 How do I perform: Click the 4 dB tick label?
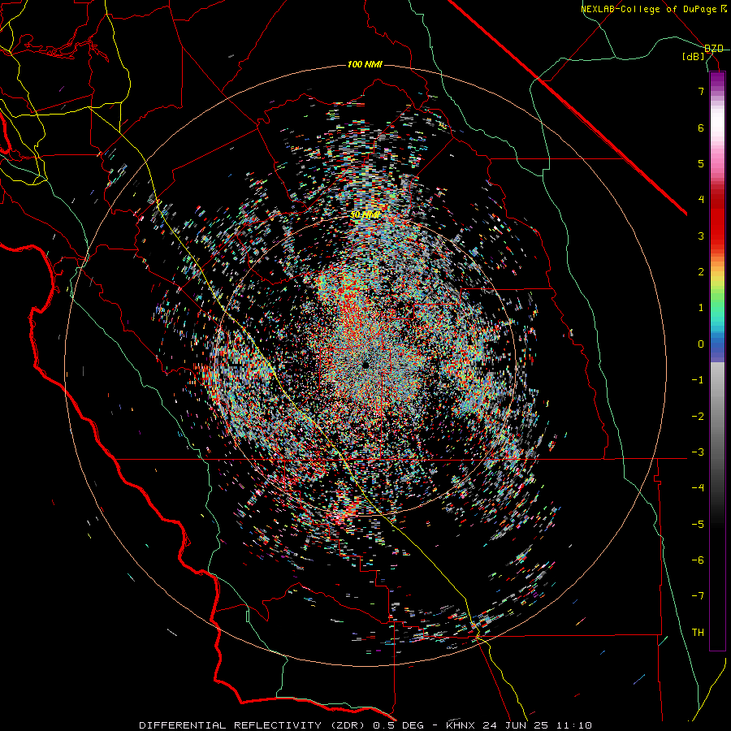click(x=701, y=200)
